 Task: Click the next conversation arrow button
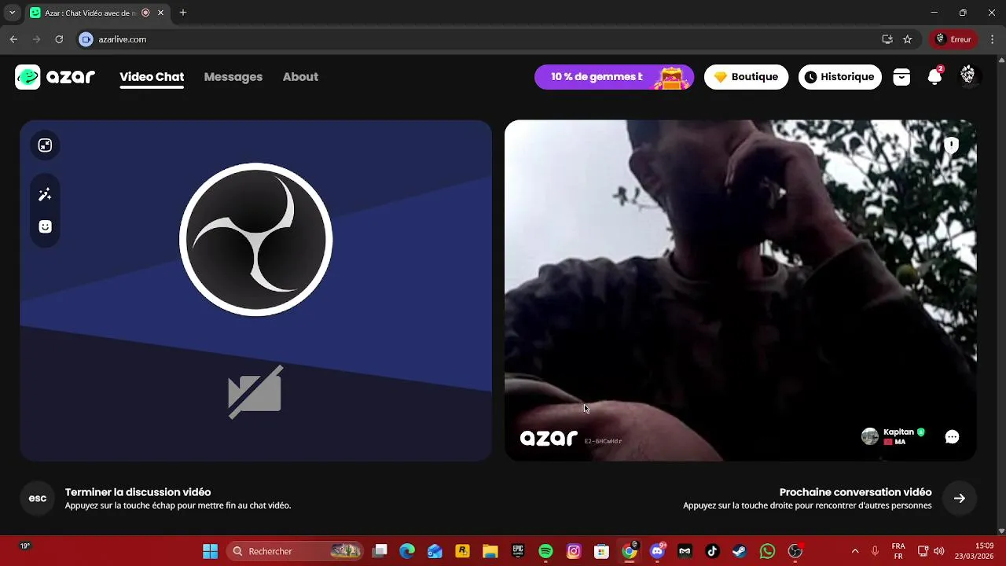959,498
